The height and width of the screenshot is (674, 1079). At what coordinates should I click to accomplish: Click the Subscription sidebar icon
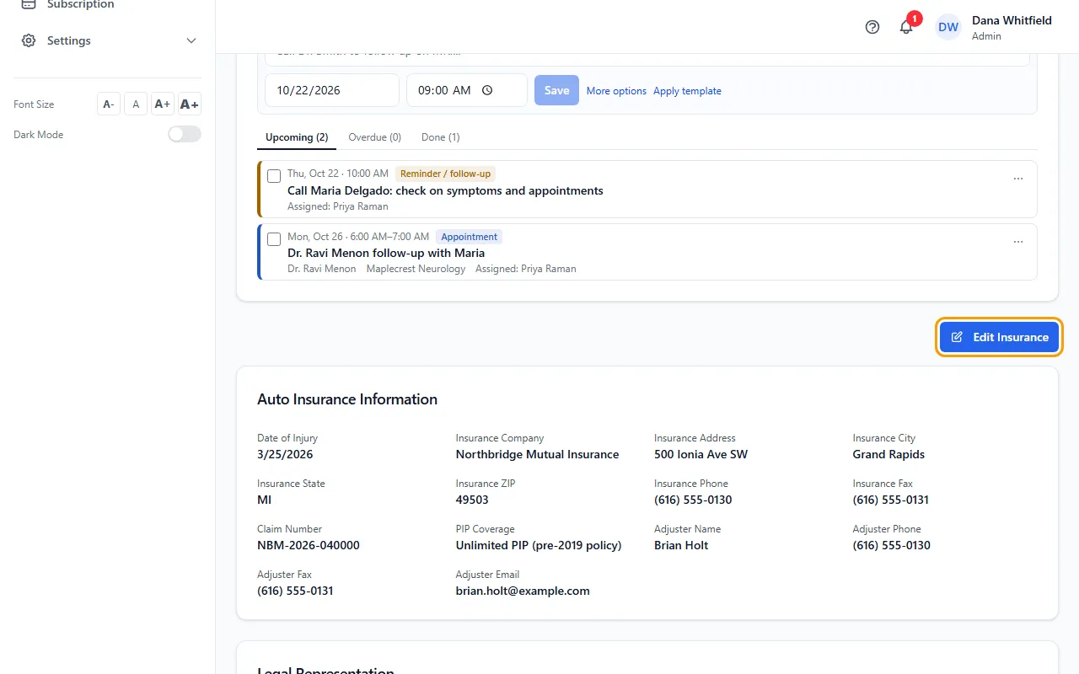coord(29,4)
